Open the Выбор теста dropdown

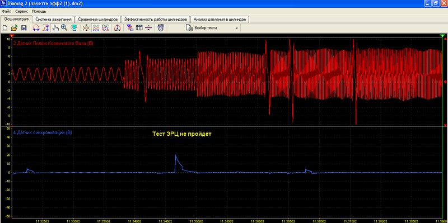pos(213,28)
